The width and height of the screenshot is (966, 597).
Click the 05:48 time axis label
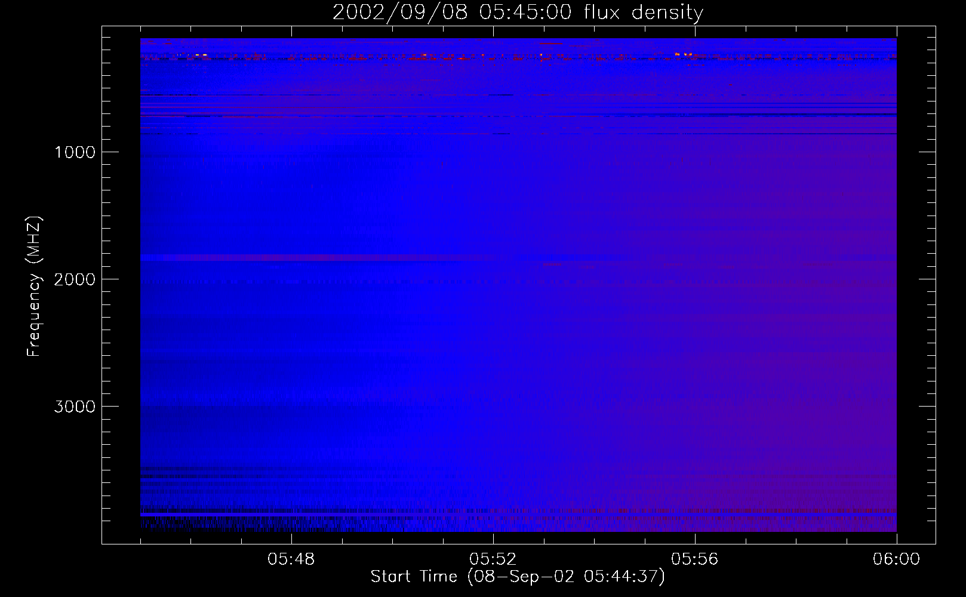(x=291, y=559)
